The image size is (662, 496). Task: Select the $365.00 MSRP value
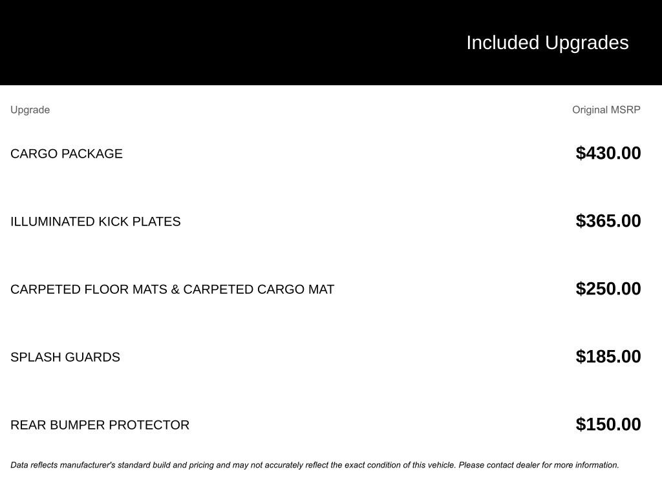point(608,221)
